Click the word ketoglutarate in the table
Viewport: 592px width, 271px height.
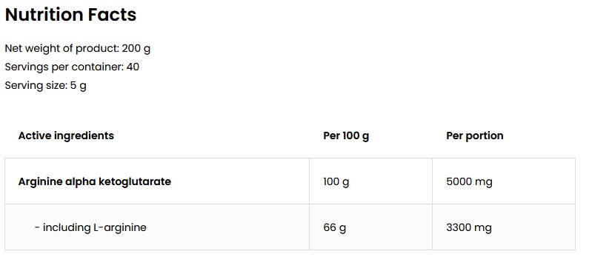pos(134,181)
